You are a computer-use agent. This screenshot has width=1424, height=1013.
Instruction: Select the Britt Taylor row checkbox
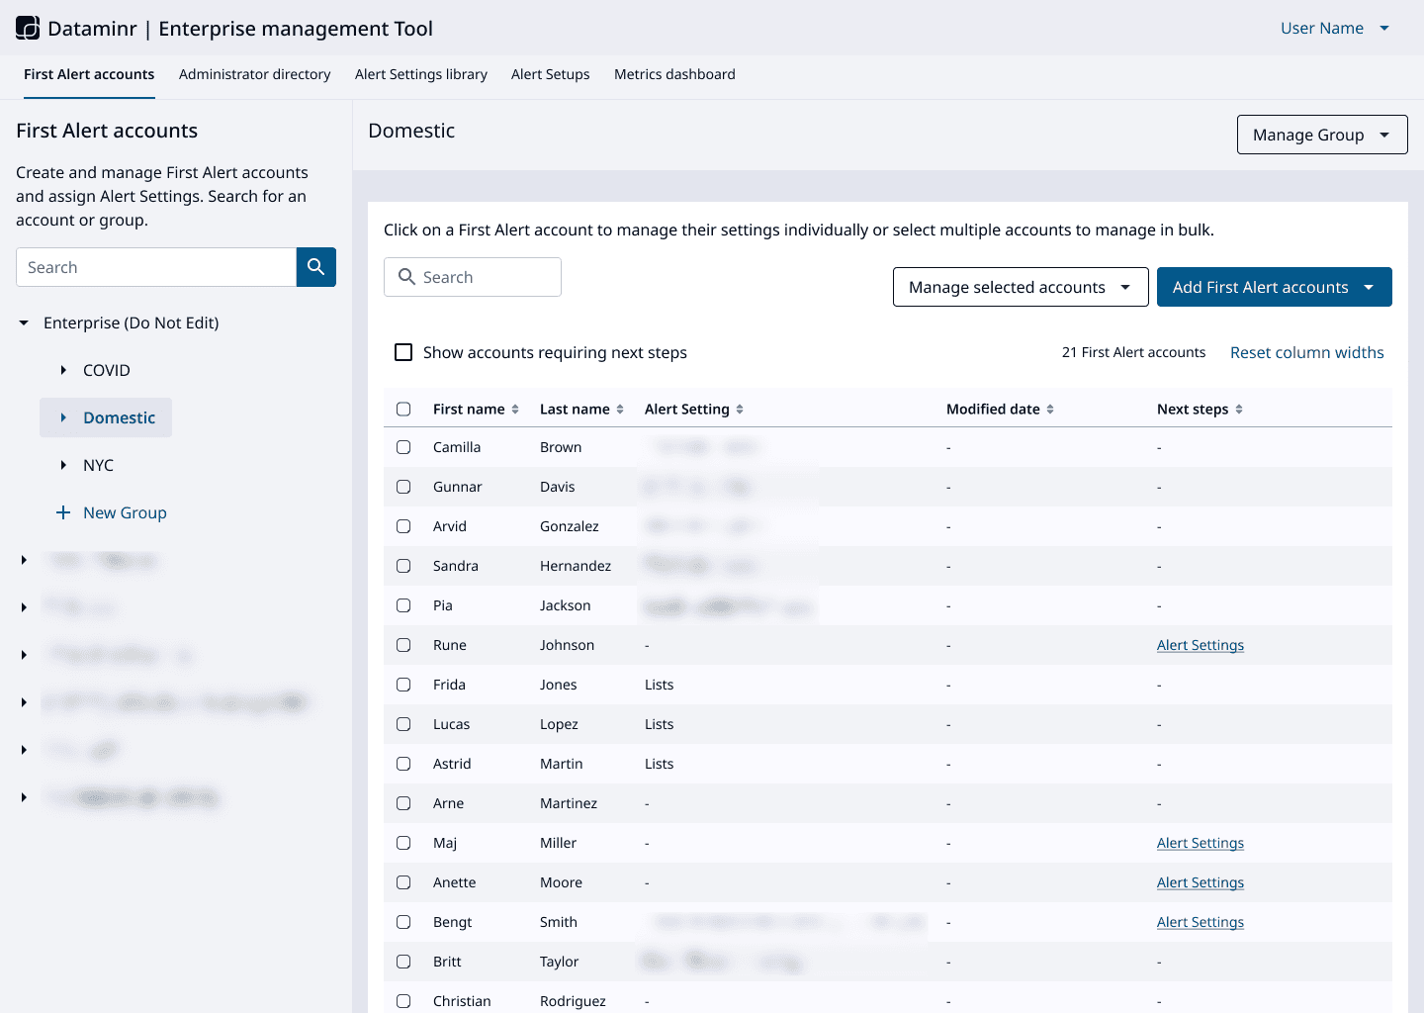click(x=403, y=962)
